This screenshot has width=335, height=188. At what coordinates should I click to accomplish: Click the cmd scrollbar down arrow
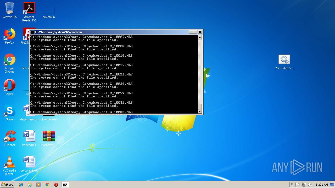pyautogui.click(x=200, y=111)
